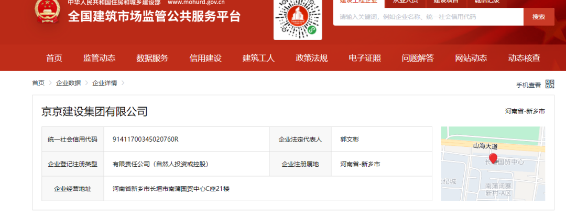Image resolution: width=566 pixels, height=220 pixels.
Task: Select 信用建设 in the navigation bar
Action: (205, 58)
